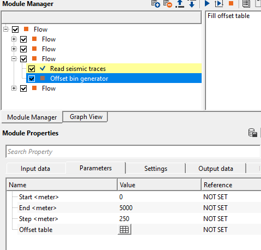Screen dimensions: 261x250
Task: Move module down with blue arrow
Action: [192, 4]
